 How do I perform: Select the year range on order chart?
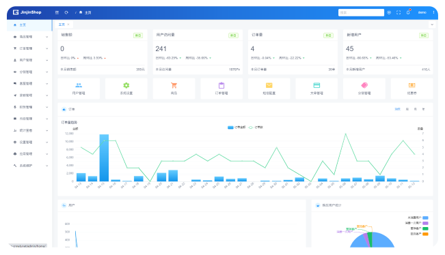pyautogui.click(x=423, y=109)
